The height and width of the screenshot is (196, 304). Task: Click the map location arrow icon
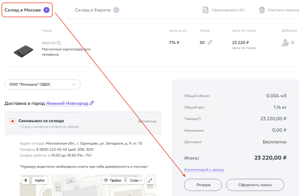[x=26, y=180]
